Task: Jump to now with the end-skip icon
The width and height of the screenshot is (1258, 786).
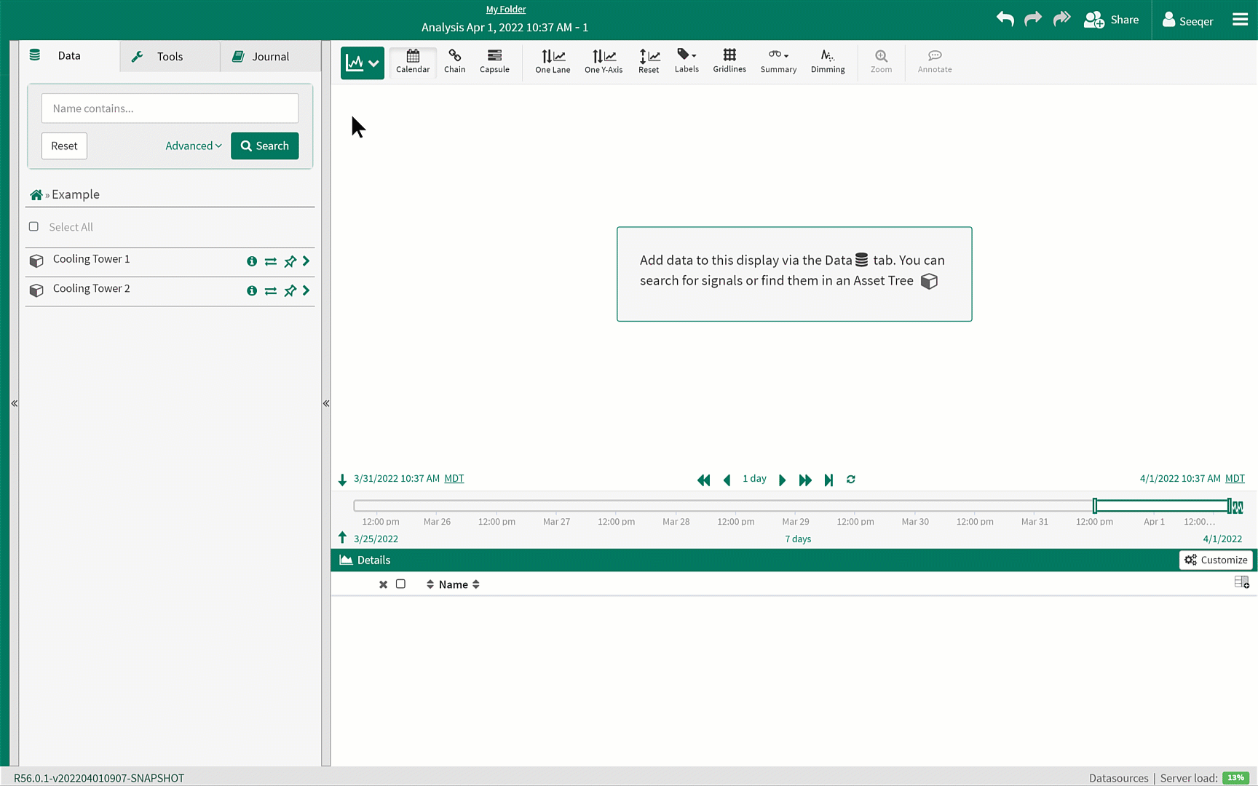Action: (x=828, y=480)
